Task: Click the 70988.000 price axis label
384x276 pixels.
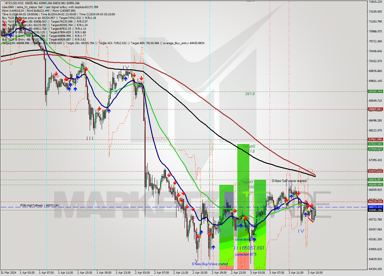Action: [375, 31]
